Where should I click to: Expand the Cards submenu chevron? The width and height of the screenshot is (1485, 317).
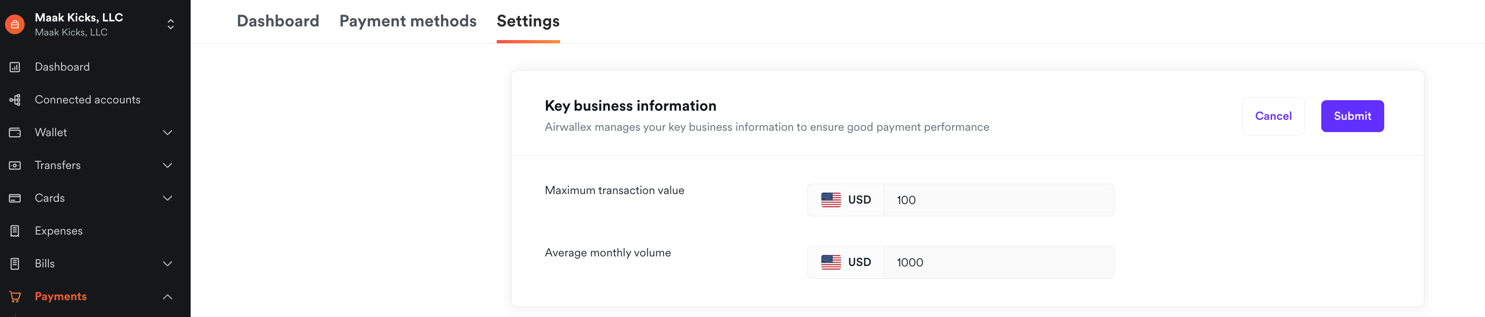point(167,199)
